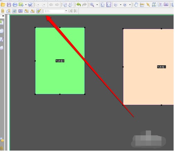
Task: Select the Hand tool
Action: 136,5
